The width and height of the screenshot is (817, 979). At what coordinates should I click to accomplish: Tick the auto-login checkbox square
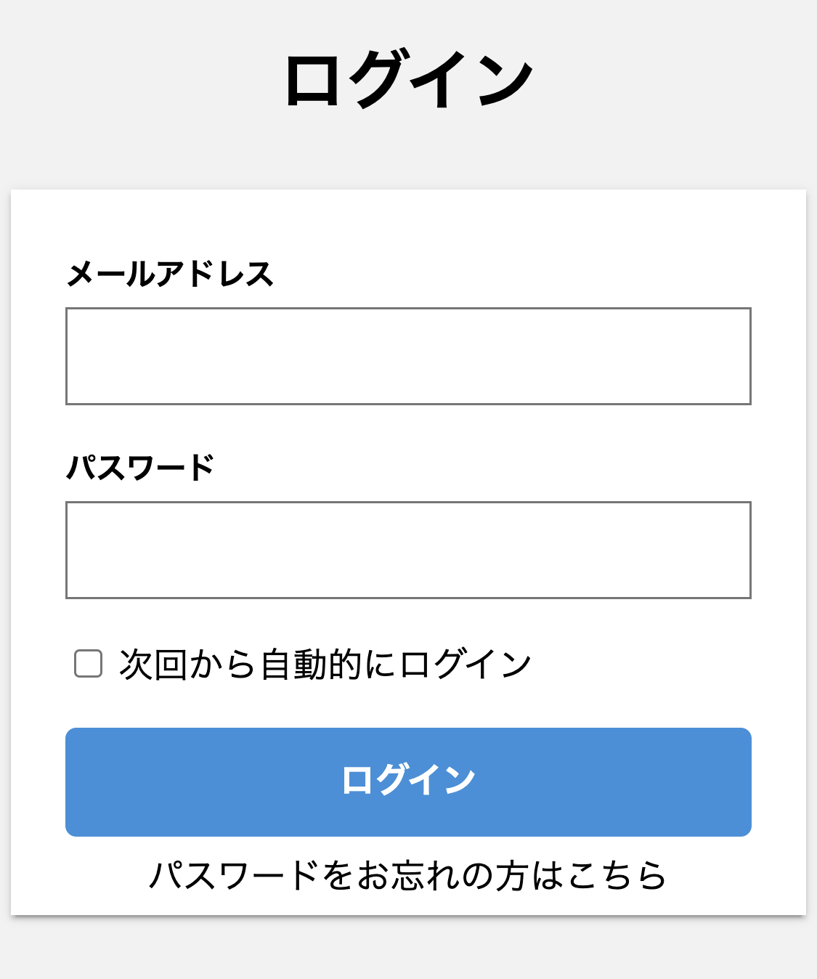point(88,664)
